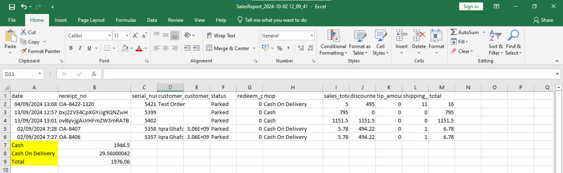Click the Save icon in title bar
The width and height of the screenshot is (563, 173).
pyautogui.click(x=12, y=7)
